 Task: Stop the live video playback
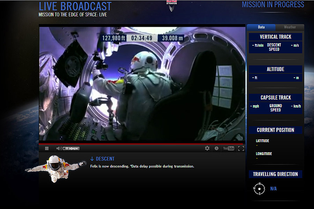[x=47, y=148]
